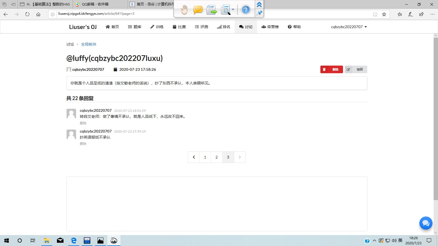Screen dimensions: 438x246
Task: Open the favorites hub icon
Action: (x=400, y=14)
